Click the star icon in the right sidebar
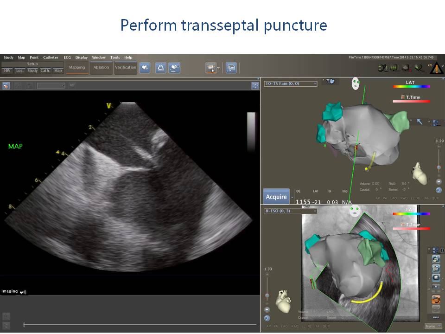The width and height of the screenshot is (445, 334). [436, 277]
